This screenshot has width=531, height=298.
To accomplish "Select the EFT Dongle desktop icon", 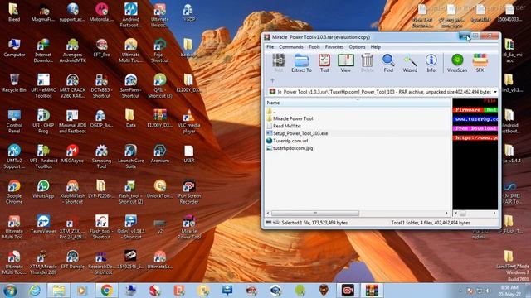I will point(72,259).
